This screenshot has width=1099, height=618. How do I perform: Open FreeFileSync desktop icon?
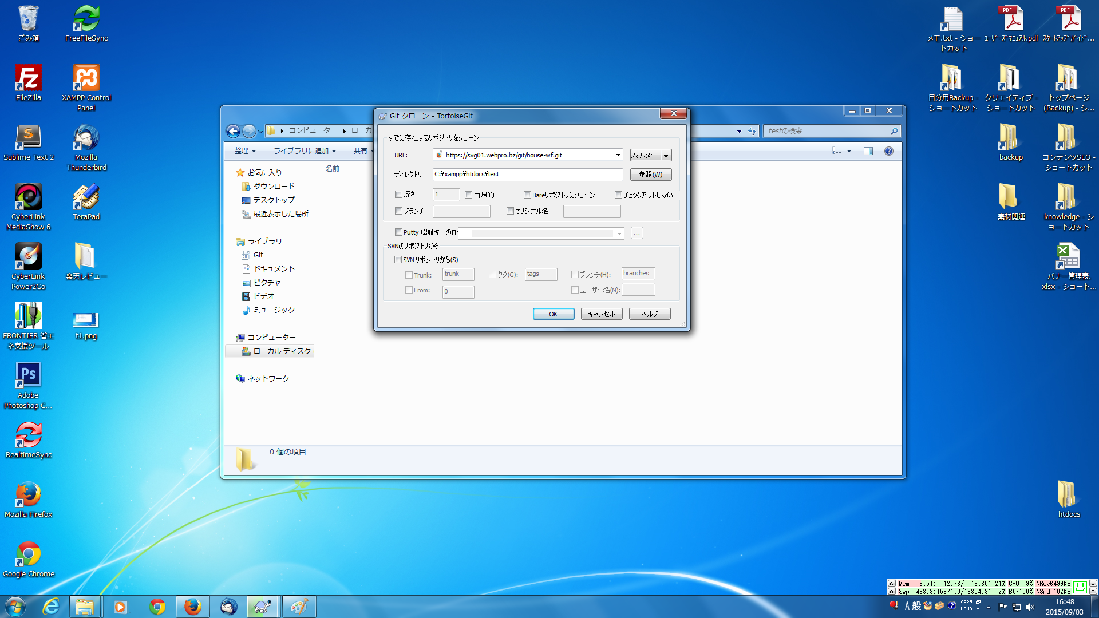coord(86,19)
